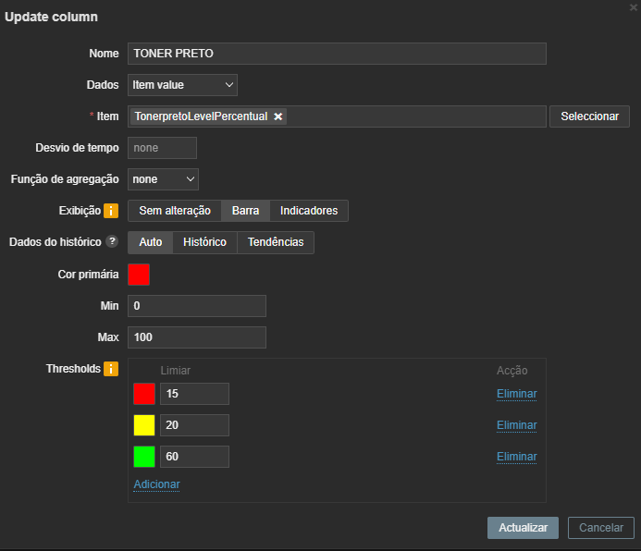Click Eliminar for the threshold 15

tap(516, 394)
